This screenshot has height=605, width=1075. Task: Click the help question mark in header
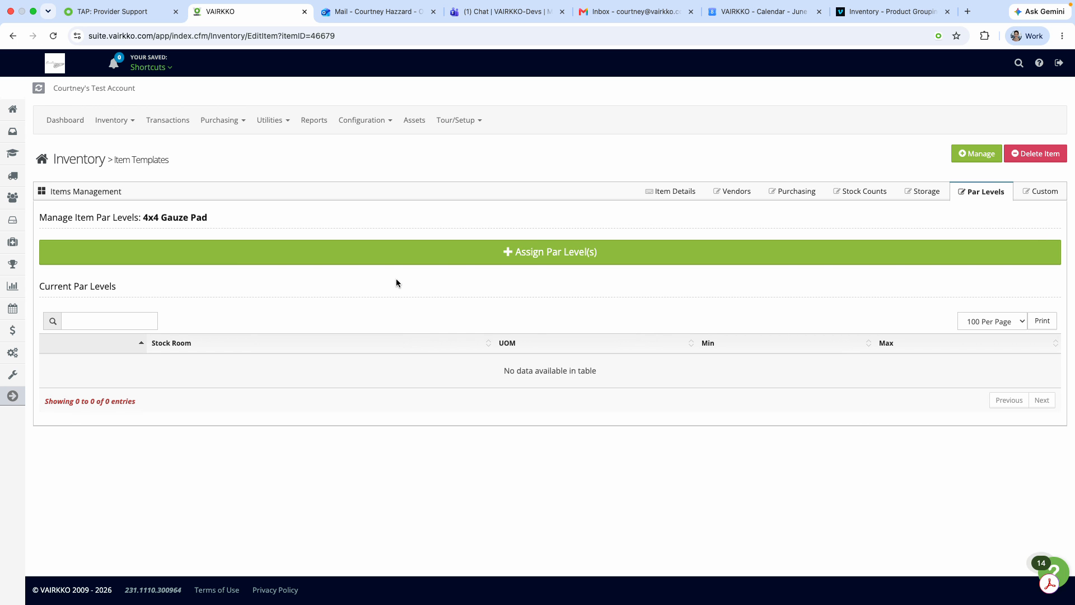[1039, 63]
